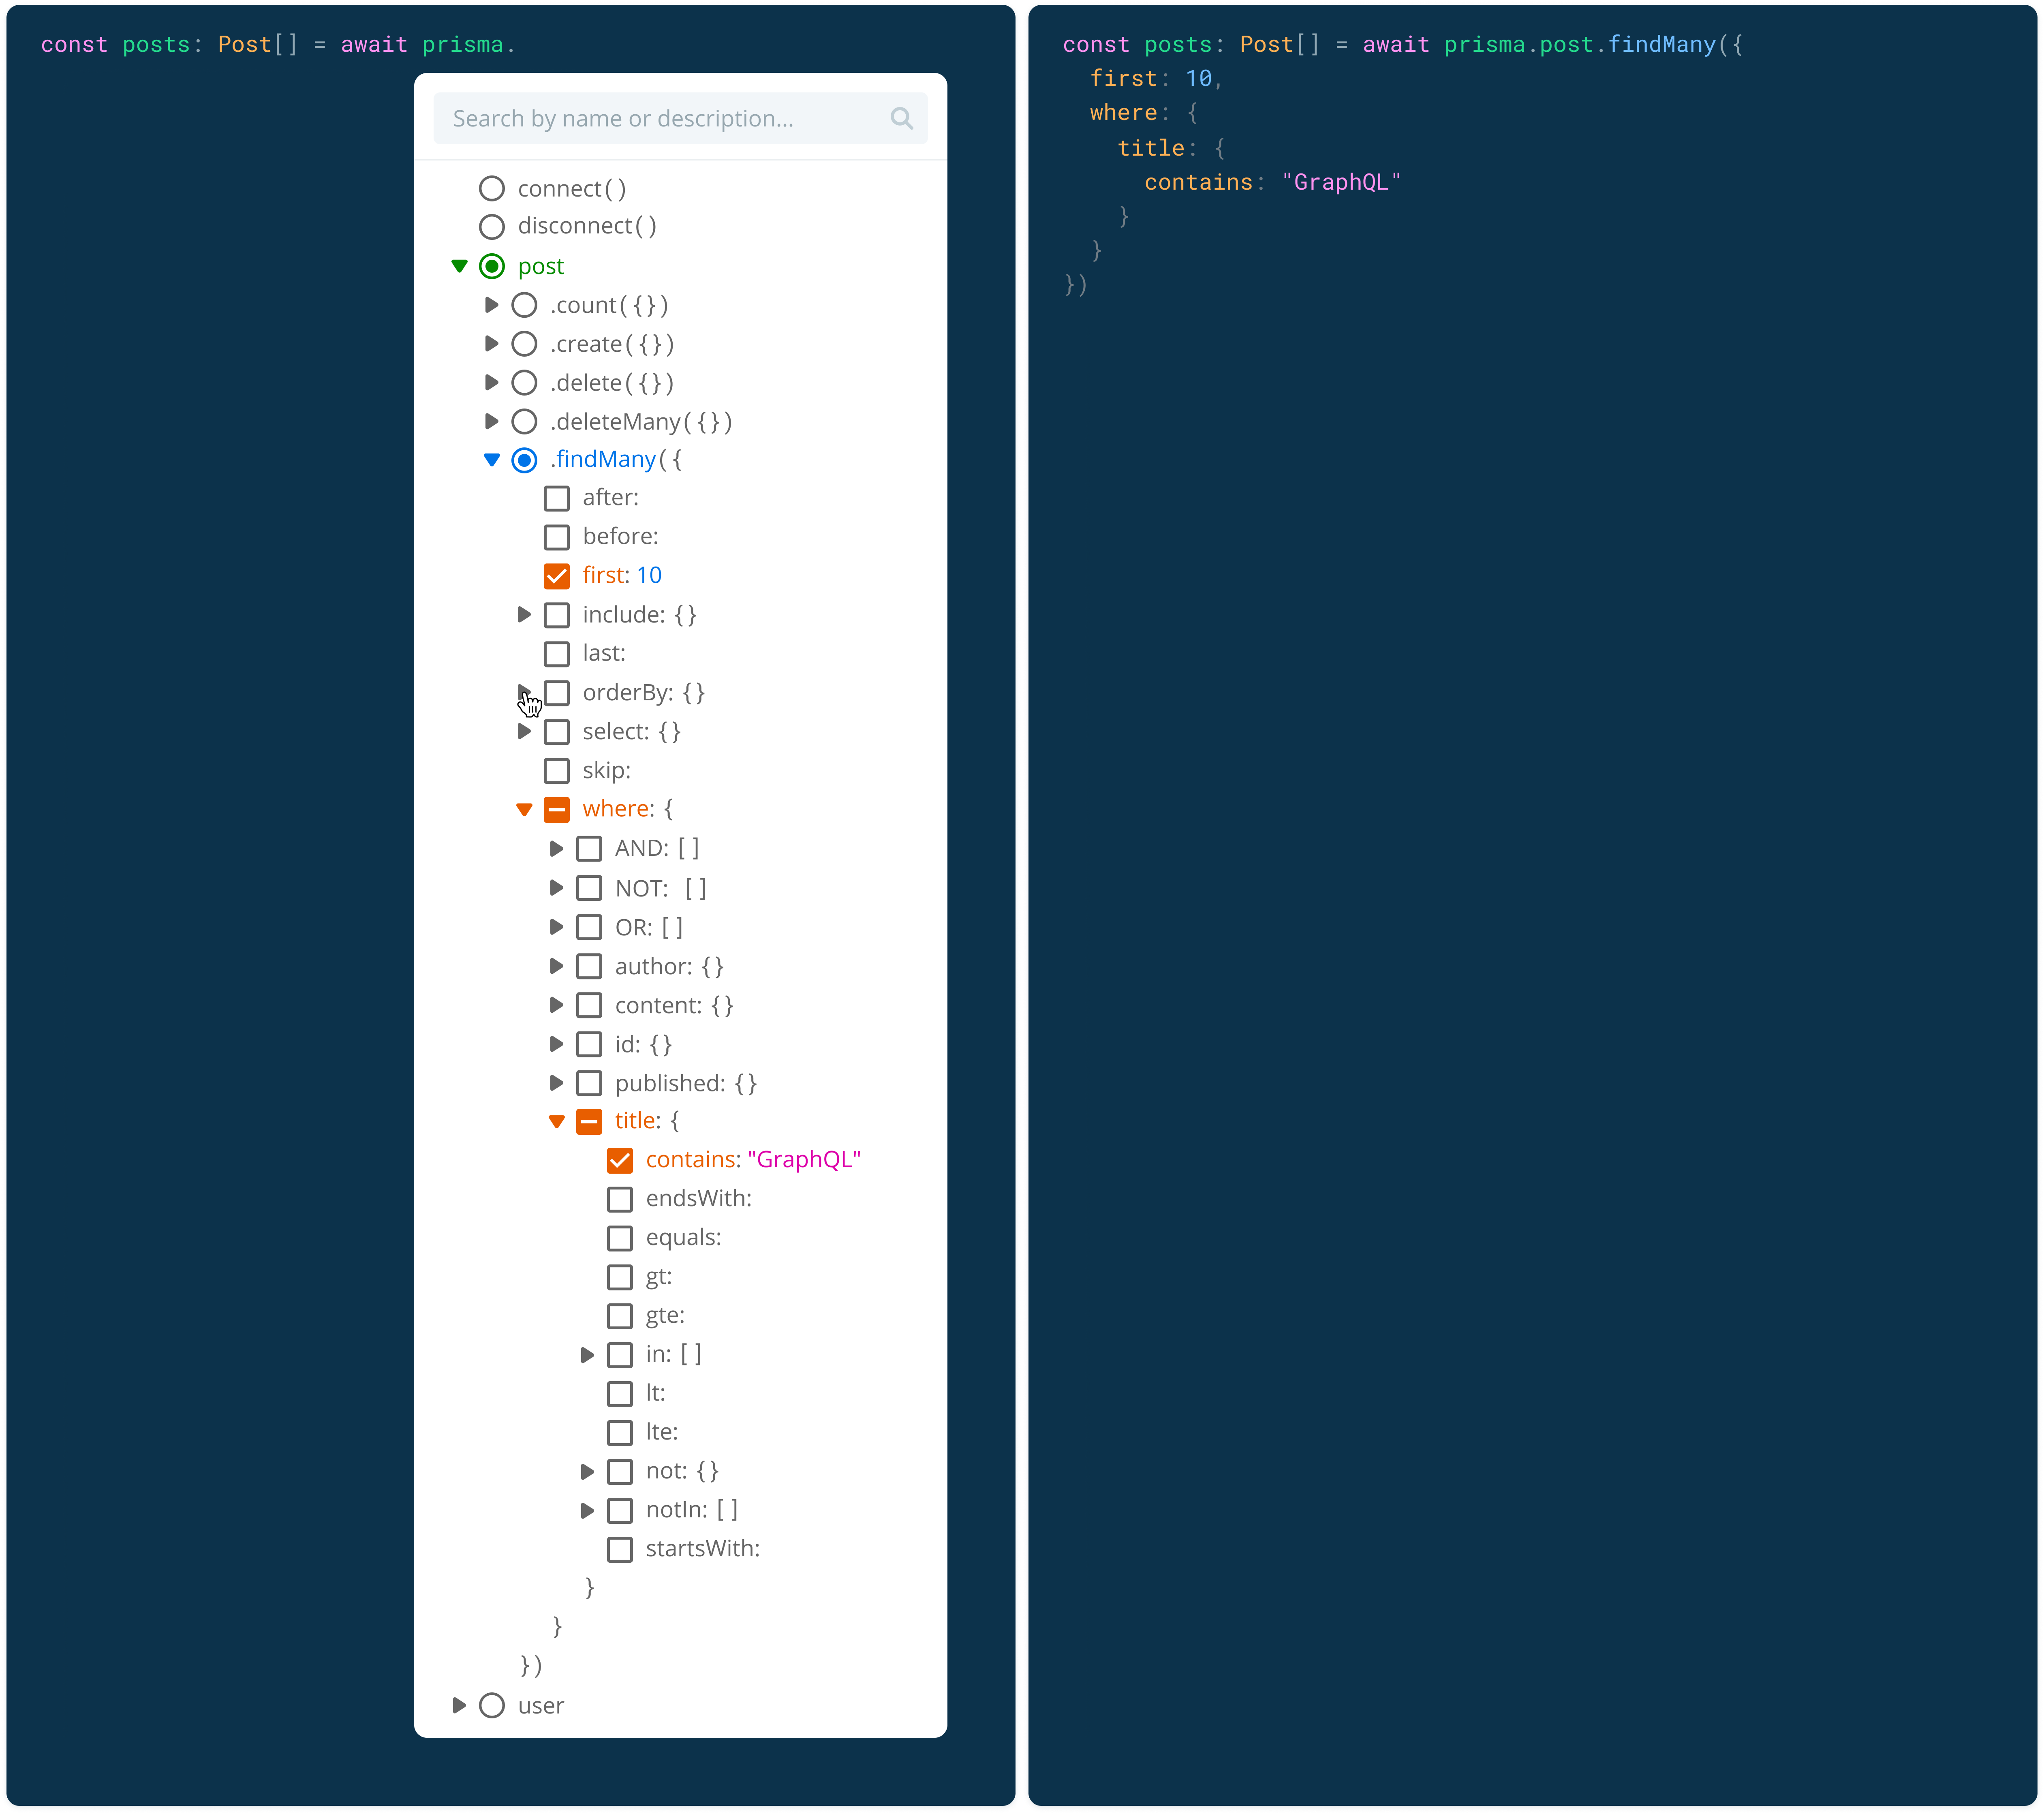2044x1814 pixels.
Task: Check the include: {} checkbox
Action: click(x=557, y=615)
